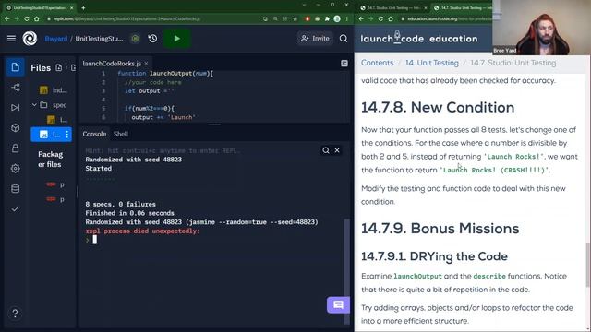Screen dimensions: 591x332
Task: Select the Files sidebar icon
Action: coord(16,67)
